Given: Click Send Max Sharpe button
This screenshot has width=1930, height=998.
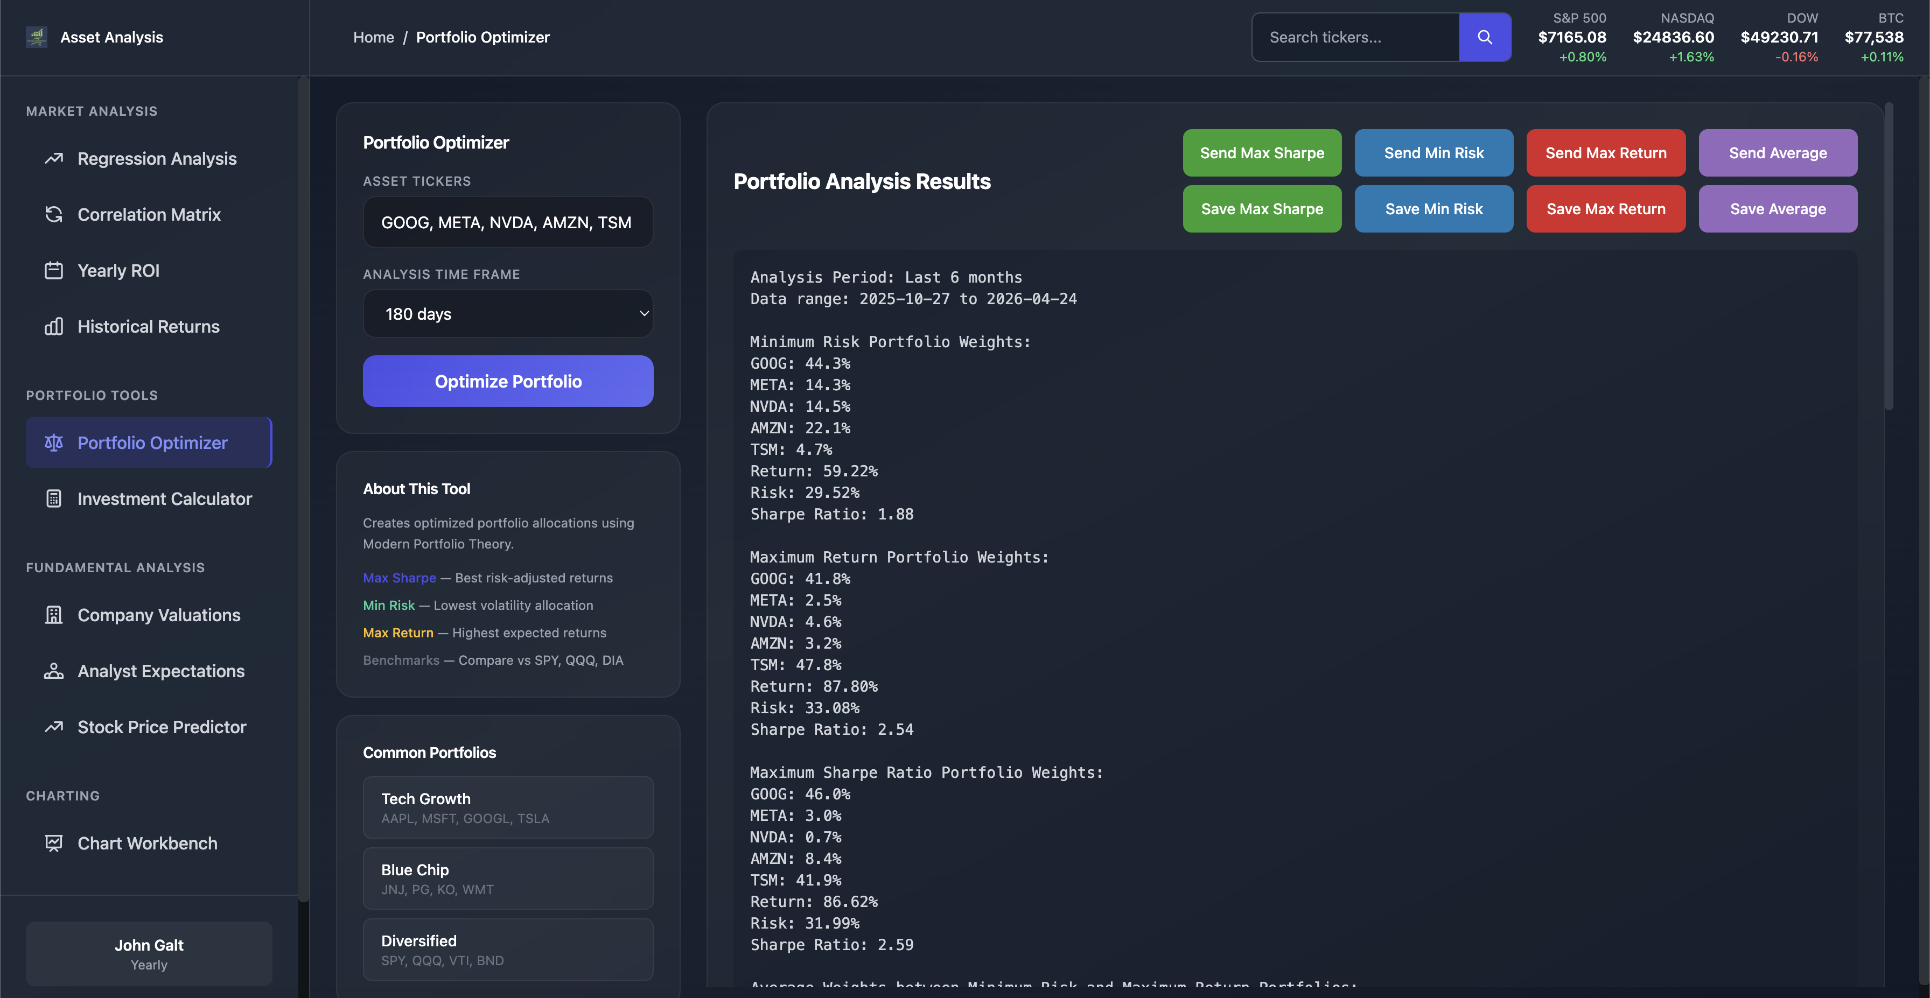Looking at the screenshot, I should [x=1262, y=153].
